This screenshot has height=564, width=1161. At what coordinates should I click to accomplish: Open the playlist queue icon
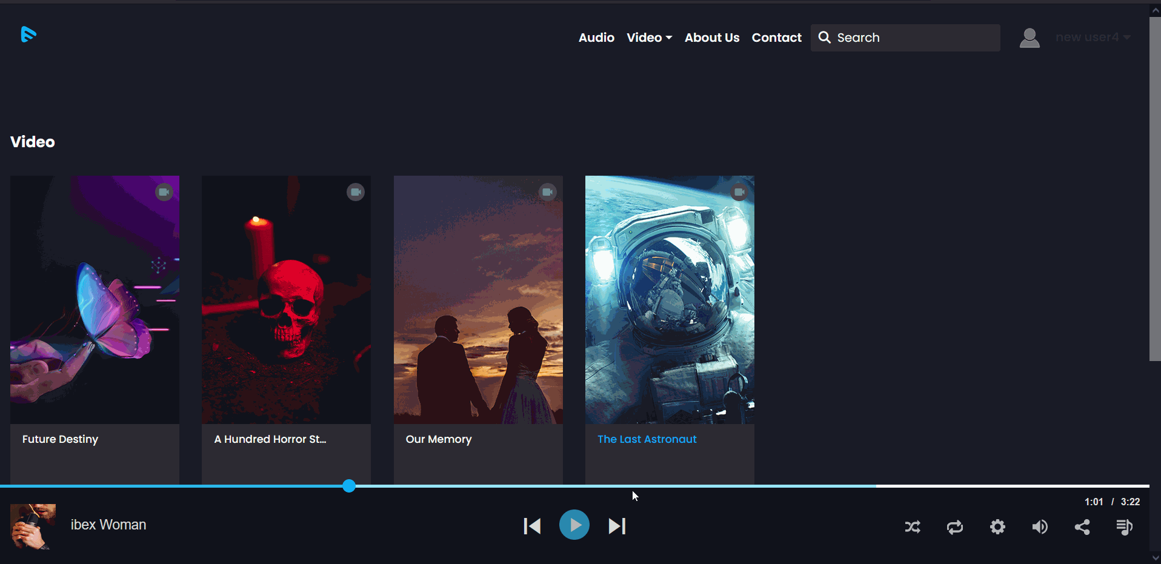[x=1125, y=527]
